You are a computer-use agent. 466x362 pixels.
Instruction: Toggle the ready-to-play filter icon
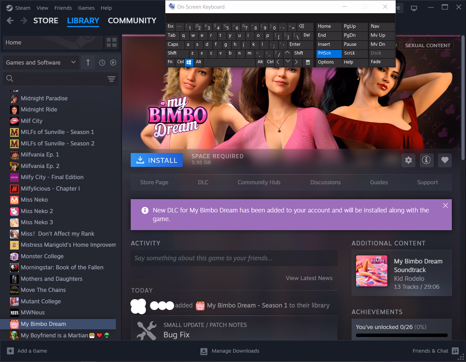tap(113, 62)
